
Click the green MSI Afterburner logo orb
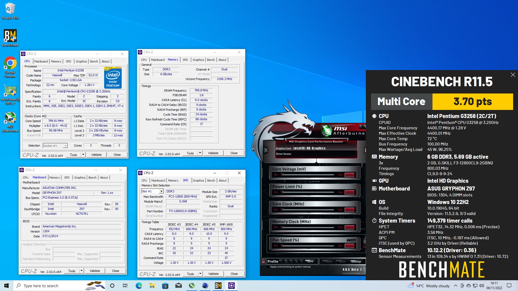pyautogui.click(x=326, y=131)
